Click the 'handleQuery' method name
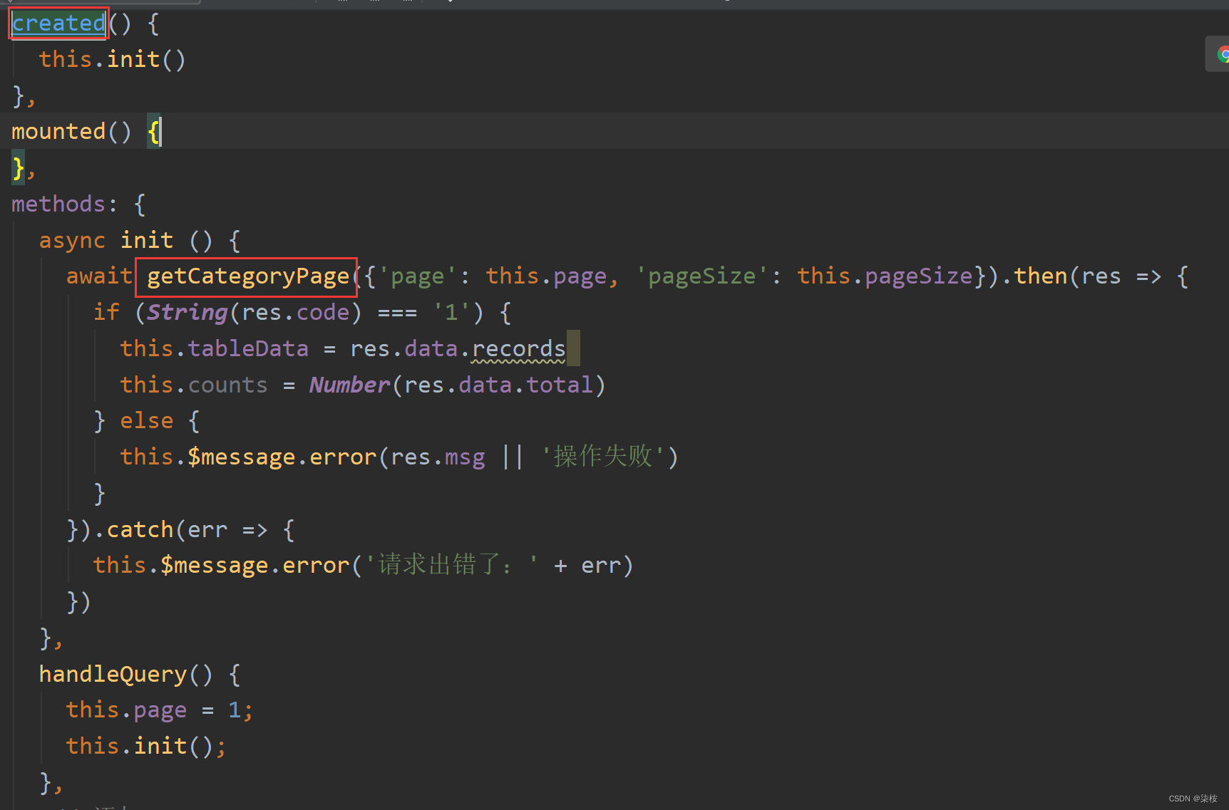The width and height of the screenshot is (1229, 810). pyautogui.click(x=112, y=675)
